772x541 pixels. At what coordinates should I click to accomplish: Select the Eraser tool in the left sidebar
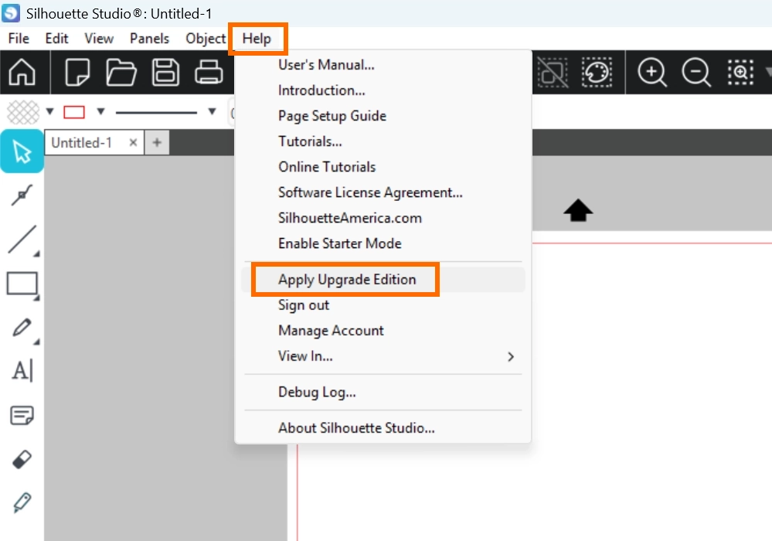pyautogui.click(x=22, y=461)
